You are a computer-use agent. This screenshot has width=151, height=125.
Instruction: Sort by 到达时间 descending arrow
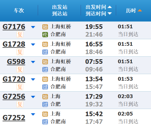(110, 13)
